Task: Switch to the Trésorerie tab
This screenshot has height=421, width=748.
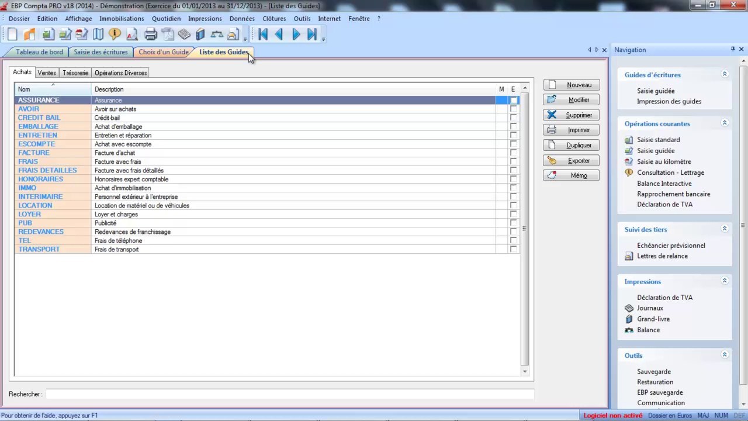Action: pyautogui.click(x=75, y=73)
